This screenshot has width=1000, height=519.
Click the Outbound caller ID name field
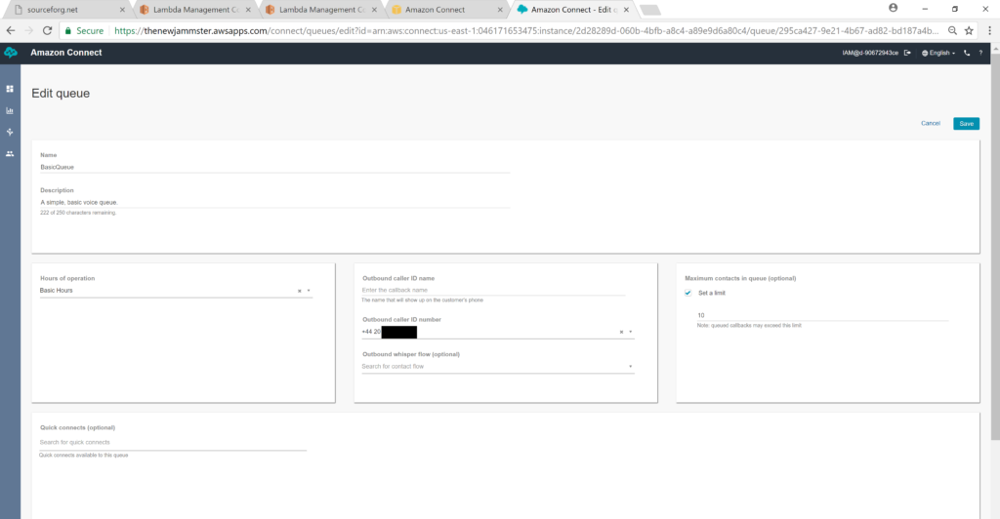click(x=493, y=290)
